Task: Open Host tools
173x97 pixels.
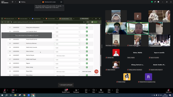Action: [101, 91]
